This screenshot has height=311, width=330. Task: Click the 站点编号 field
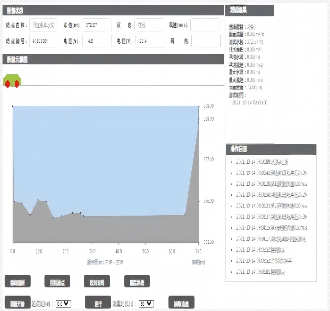[44, 41]
